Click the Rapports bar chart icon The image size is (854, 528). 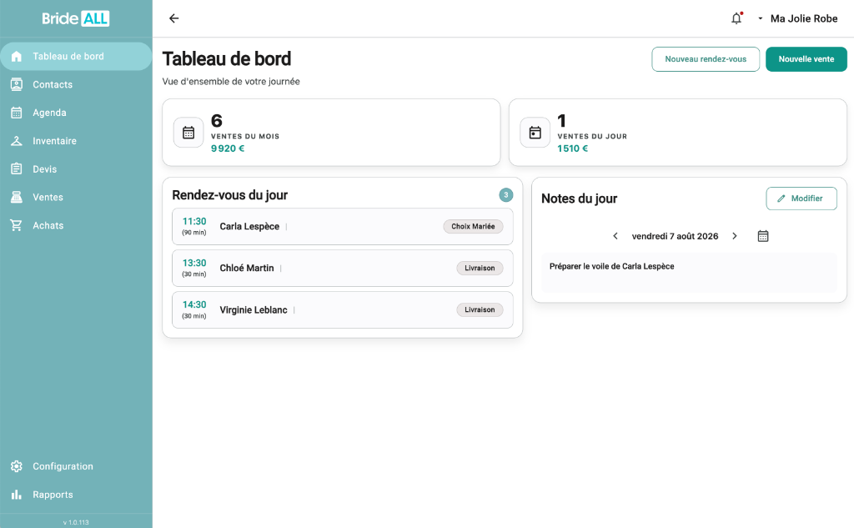tap(17, 494)
